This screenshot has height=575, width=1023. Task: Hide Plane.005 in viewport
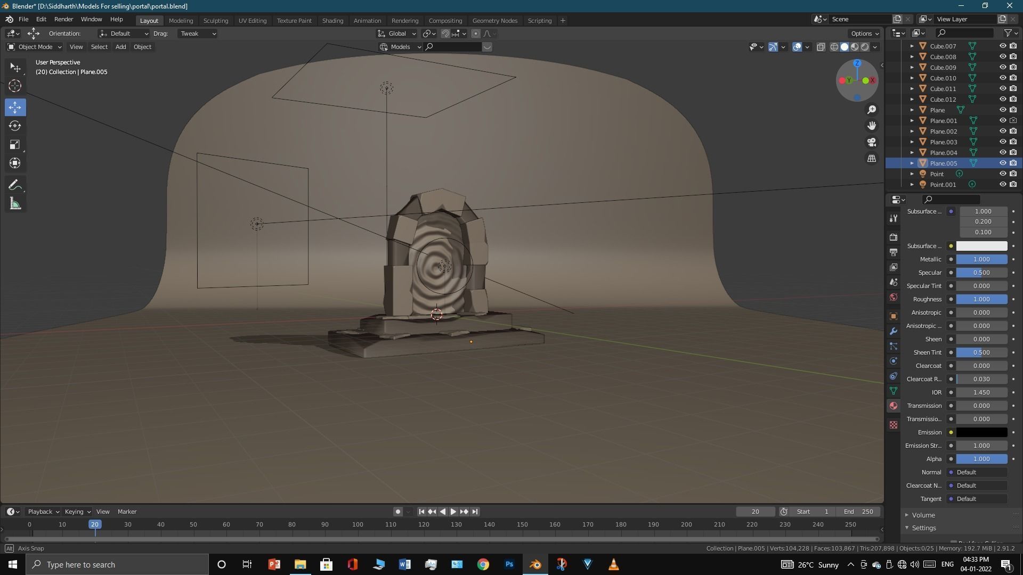1002,163
